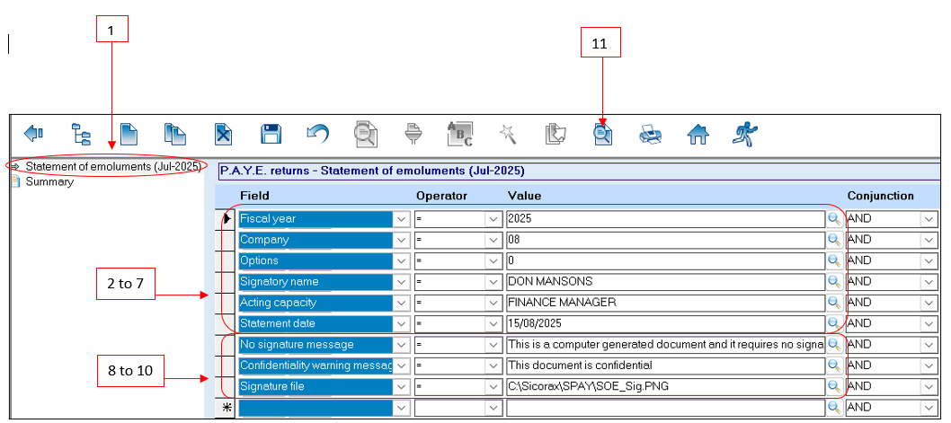Open the AND conjunction dropdown in the Company row
The width and height of the screenshot is (951, 423).
929,240
